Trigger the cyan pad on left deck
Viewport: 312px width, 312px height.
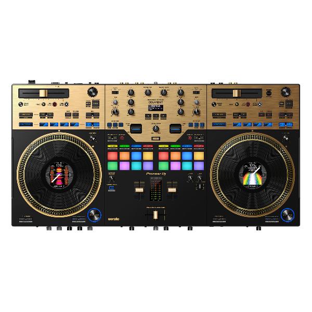[x=136, y=166]
